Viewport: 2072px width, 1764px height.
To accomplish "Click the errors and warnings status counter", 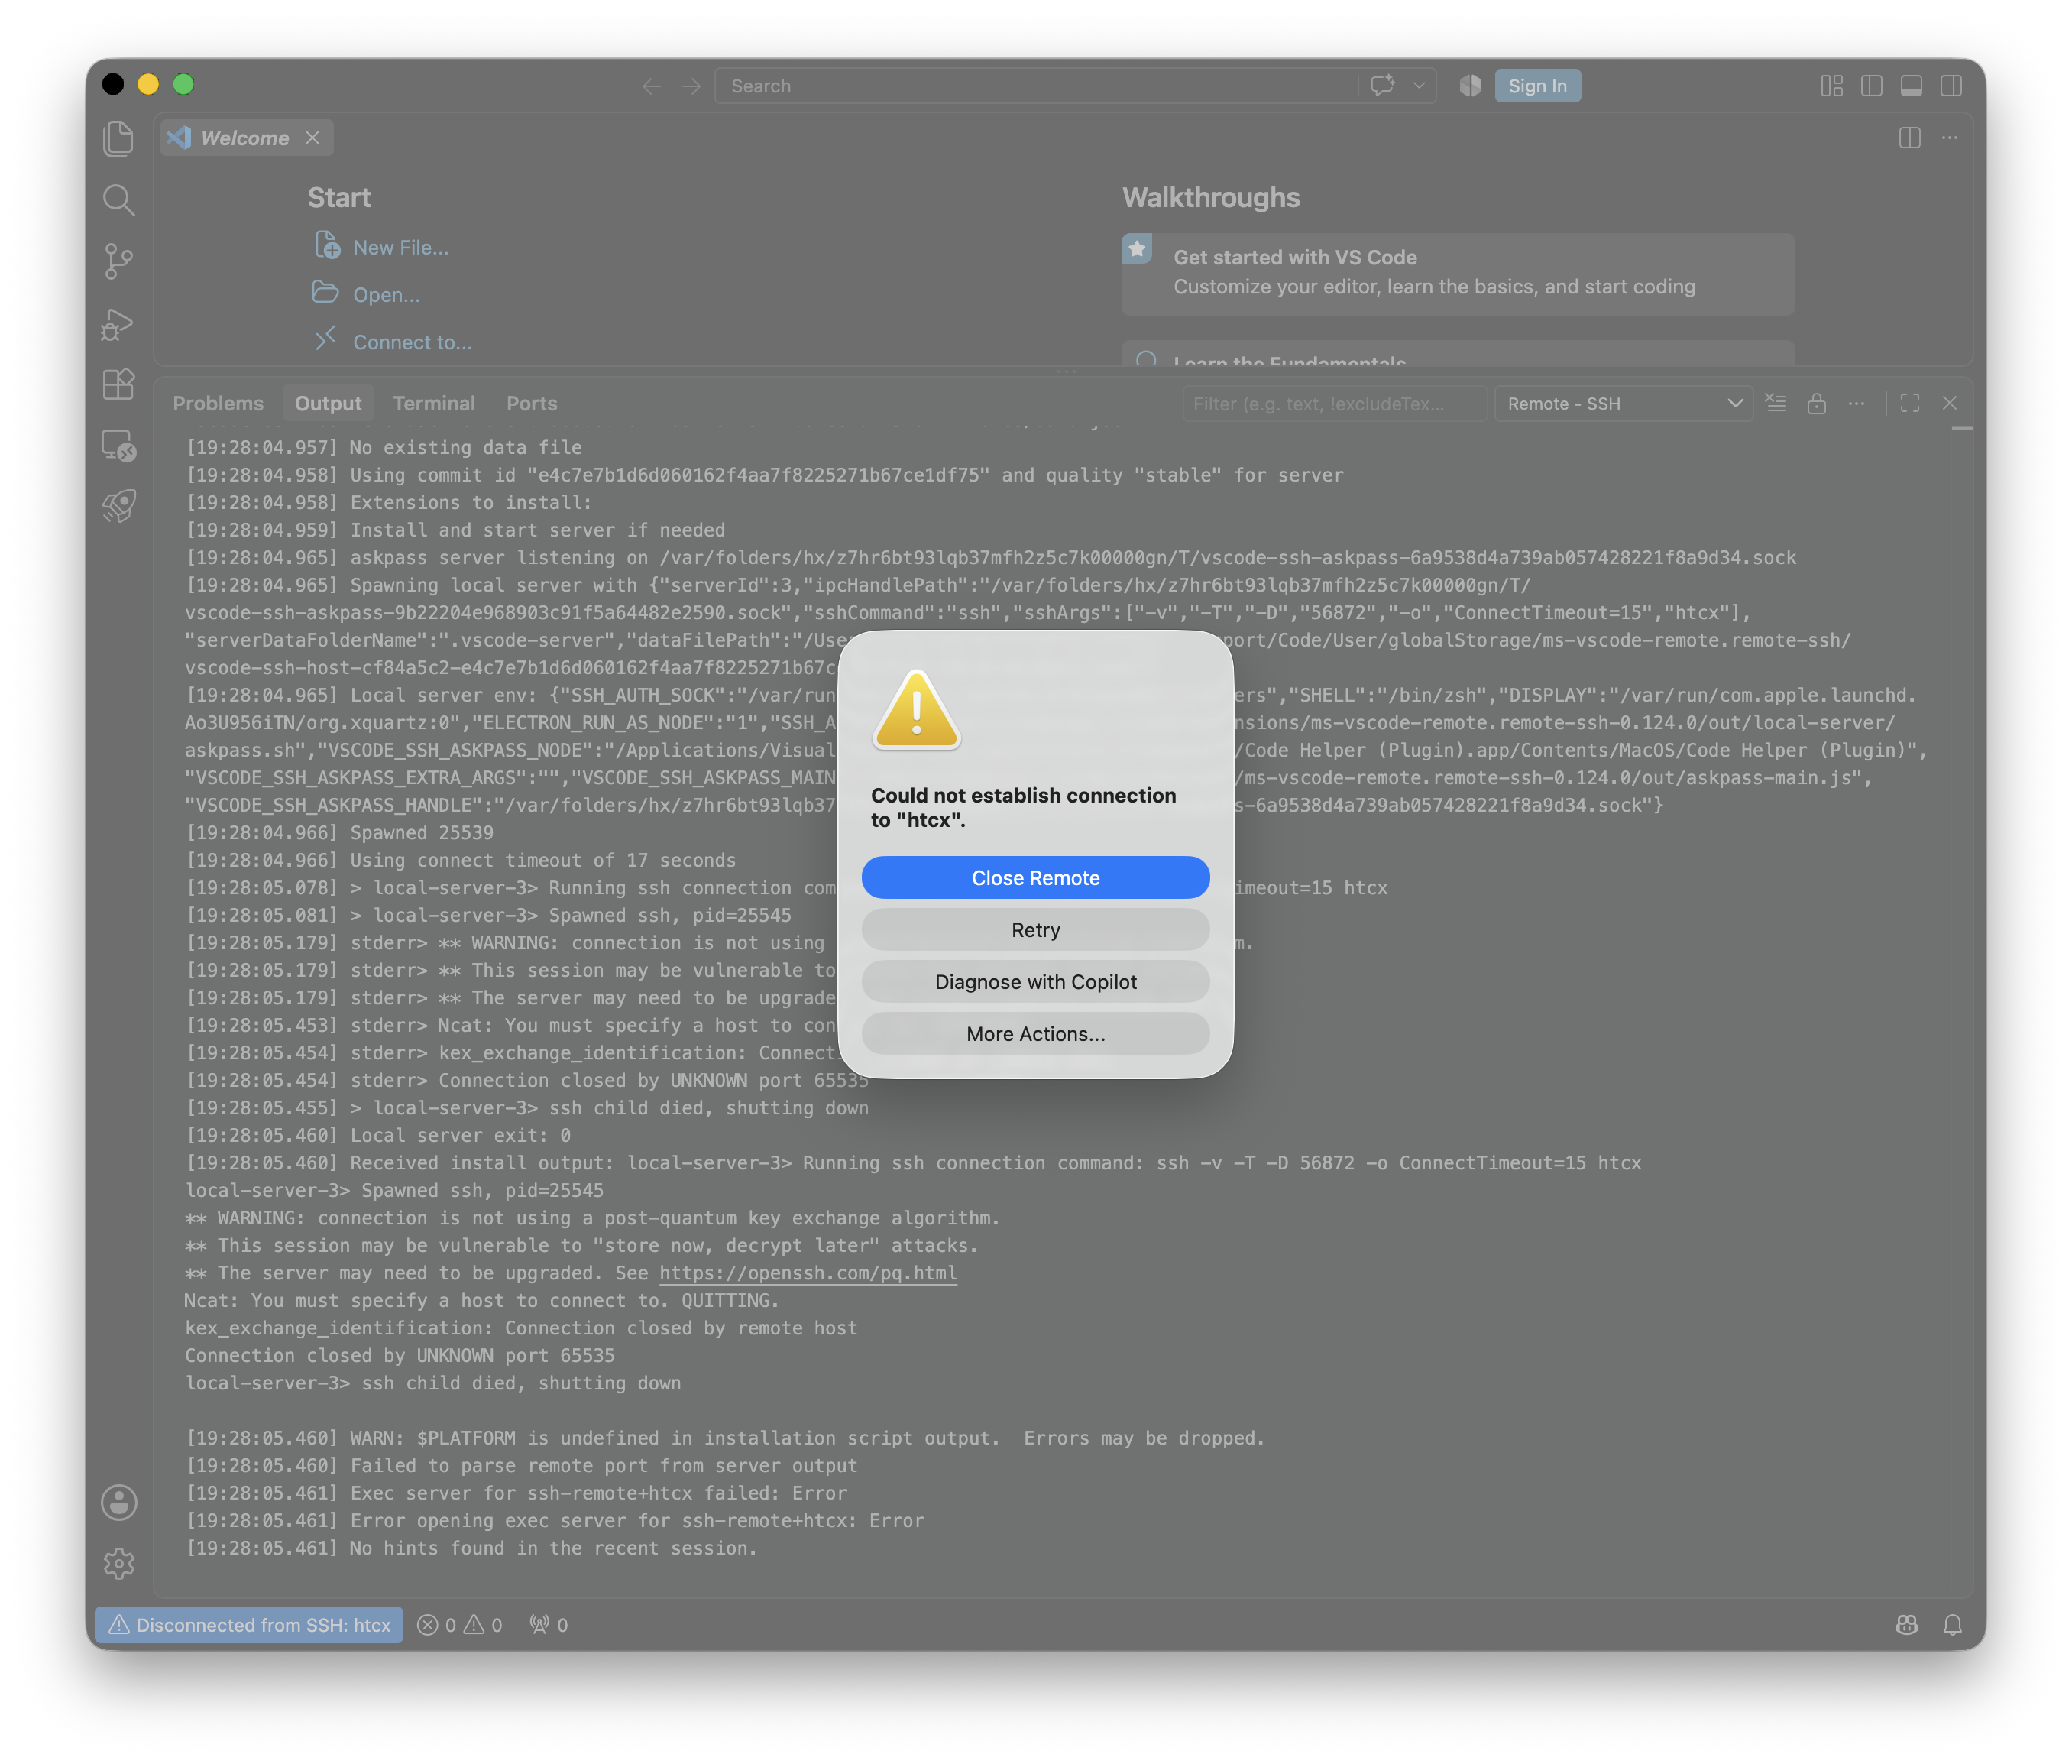I will (x=460, y=1625).
